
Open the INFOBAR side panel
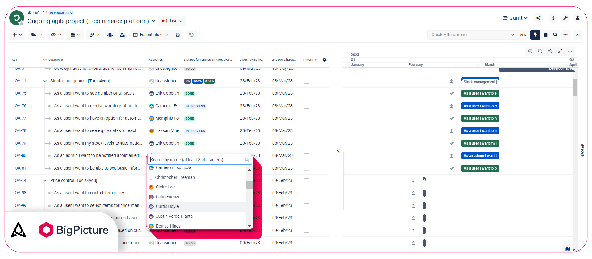tap(582, 151)
